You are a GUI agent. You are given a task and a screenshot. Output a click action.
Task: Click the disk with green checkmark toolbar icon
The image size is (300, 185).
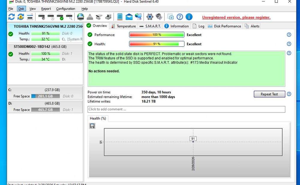pyautogui.click(x=60, y=17)
